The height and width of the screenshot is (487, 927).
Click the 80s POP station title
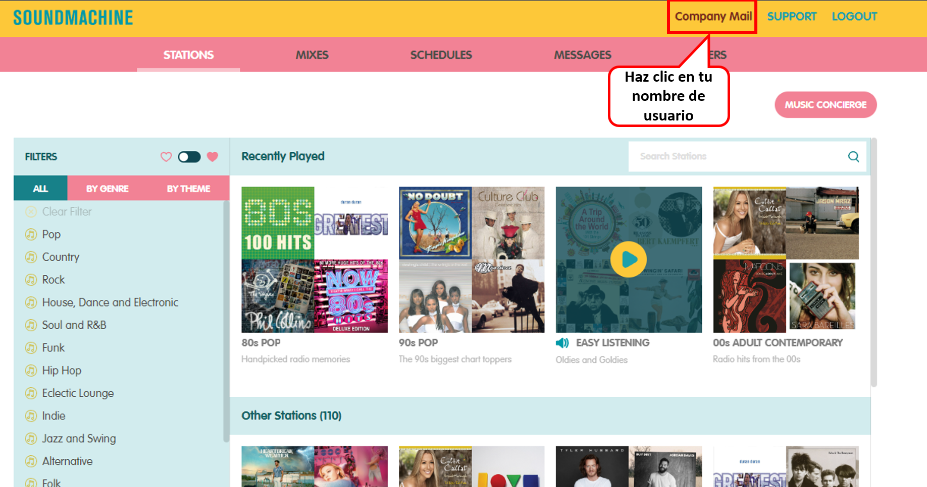261,343
